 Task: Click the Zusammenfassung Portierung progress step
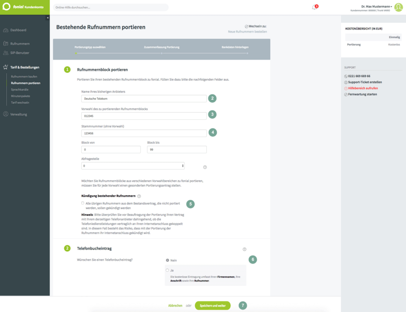coord(161,47)
